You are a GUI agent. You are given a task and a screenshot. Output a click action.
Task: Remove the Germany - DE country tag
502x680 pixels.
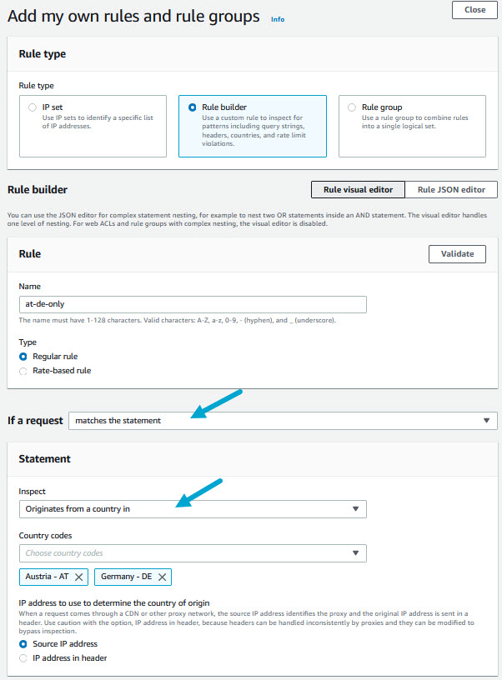pos(161,577)
